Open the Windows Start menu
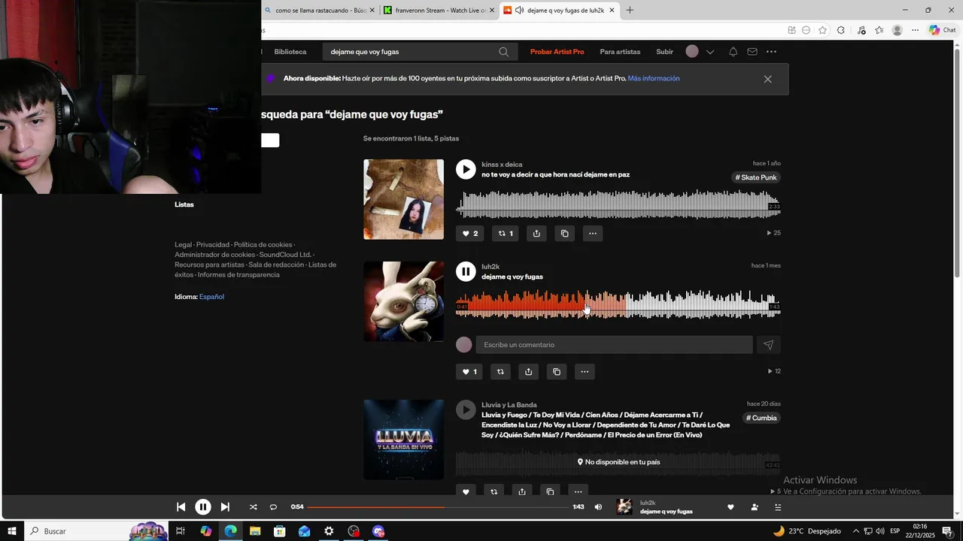Screen dimensions: 963x541 pos(12,531)
